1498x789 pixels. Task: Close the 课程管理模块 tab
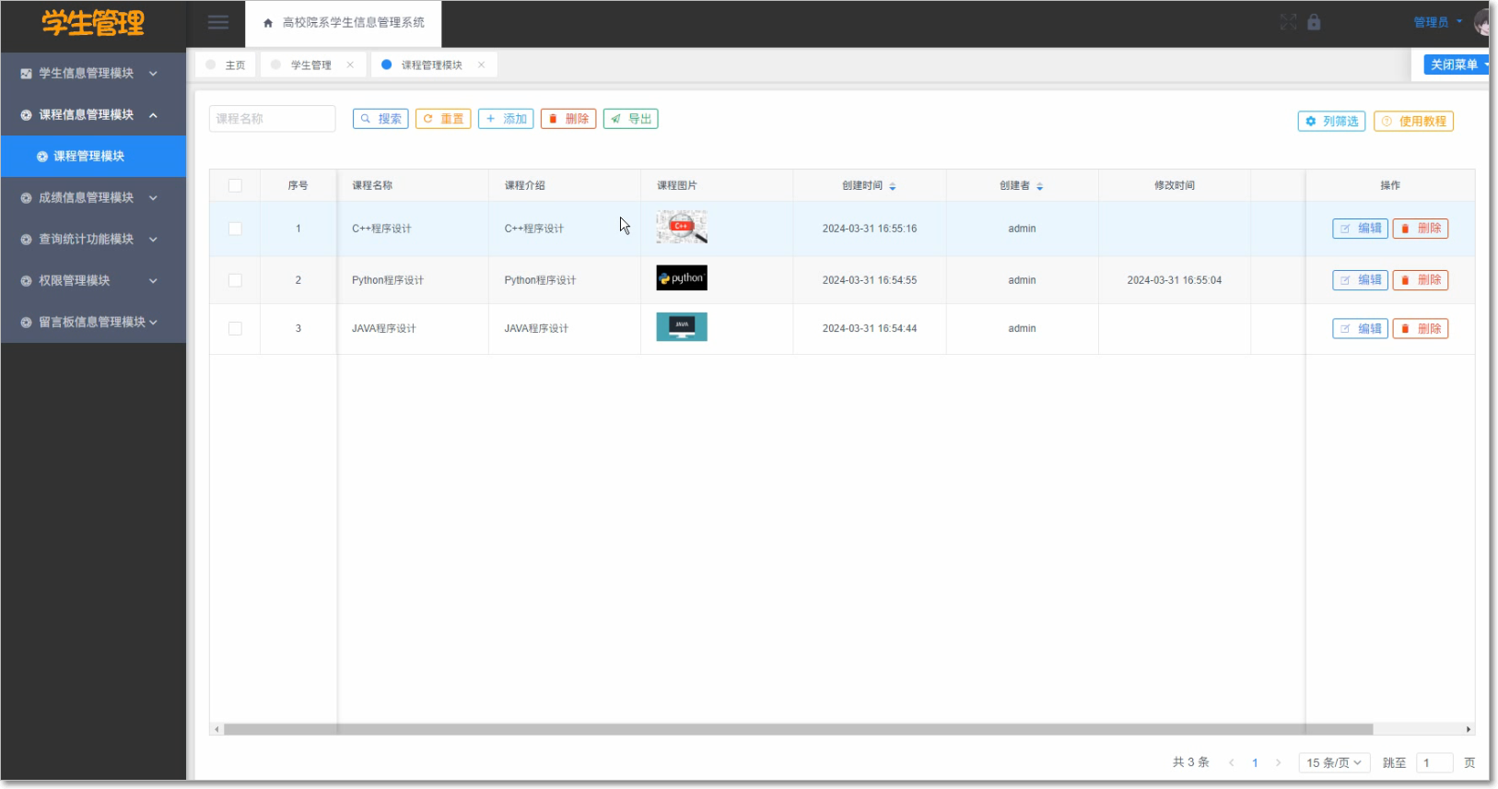point(481,65)
